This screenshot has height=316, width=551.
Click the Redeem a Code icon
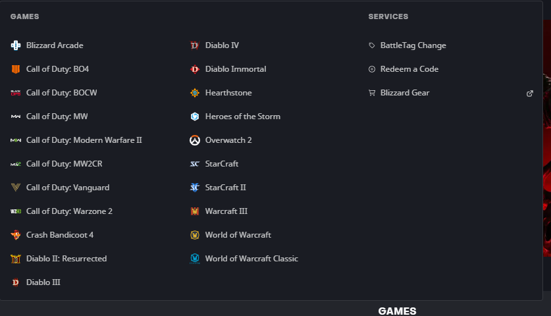click(x=372, y=69)
